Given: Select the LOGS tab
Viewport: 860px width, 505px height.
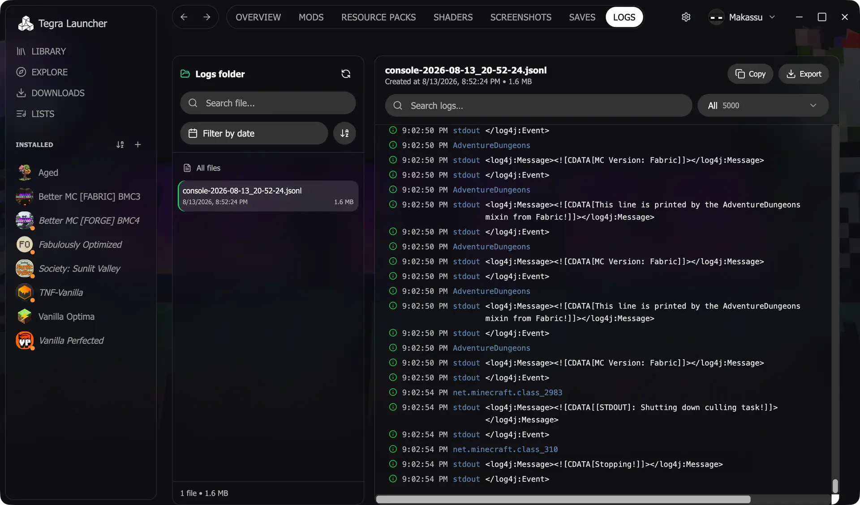Looking at the screenshot, I should [624, 17].
